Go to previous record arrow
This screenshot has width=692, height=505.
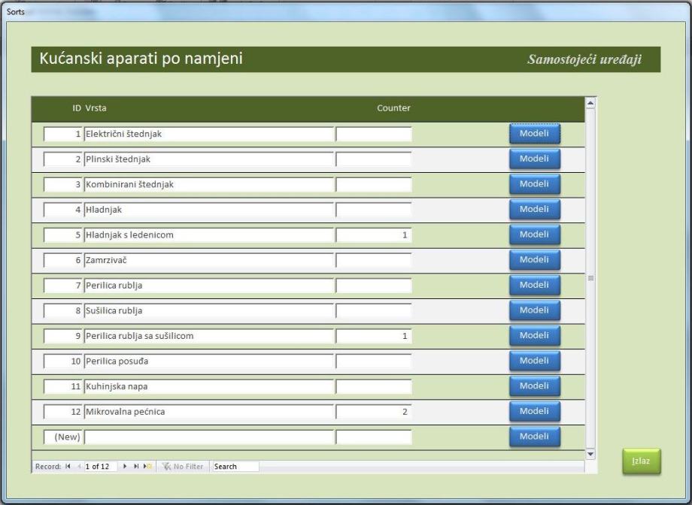click(80, 466)
